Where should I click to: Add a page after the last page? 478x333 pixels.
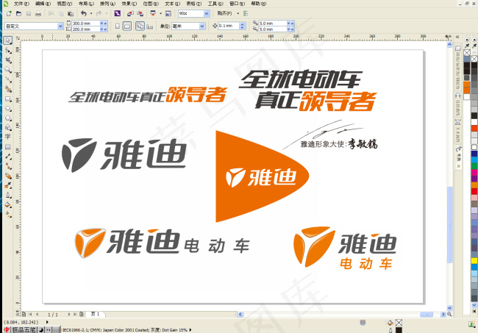82,314
